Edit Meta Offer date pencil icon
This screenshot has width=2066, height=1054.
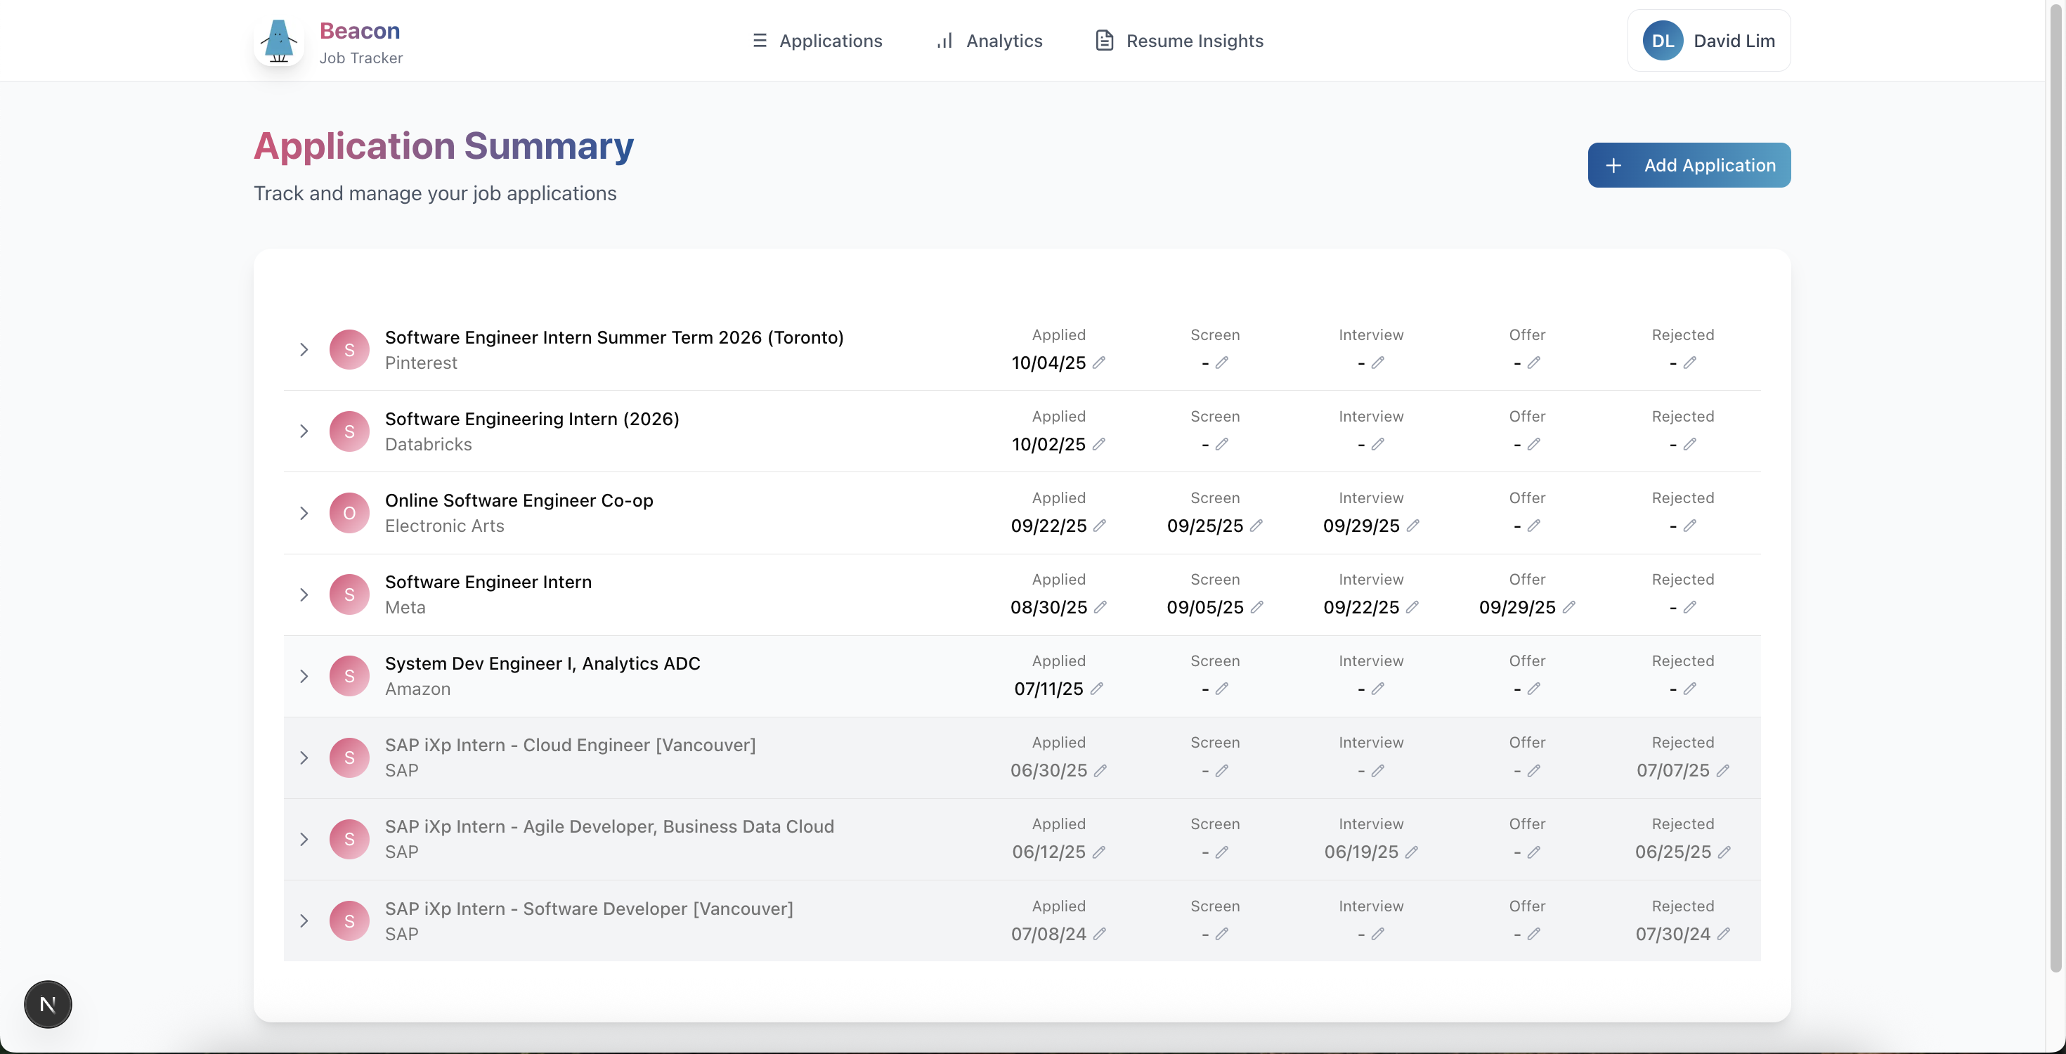click(x=1568, y=607)
